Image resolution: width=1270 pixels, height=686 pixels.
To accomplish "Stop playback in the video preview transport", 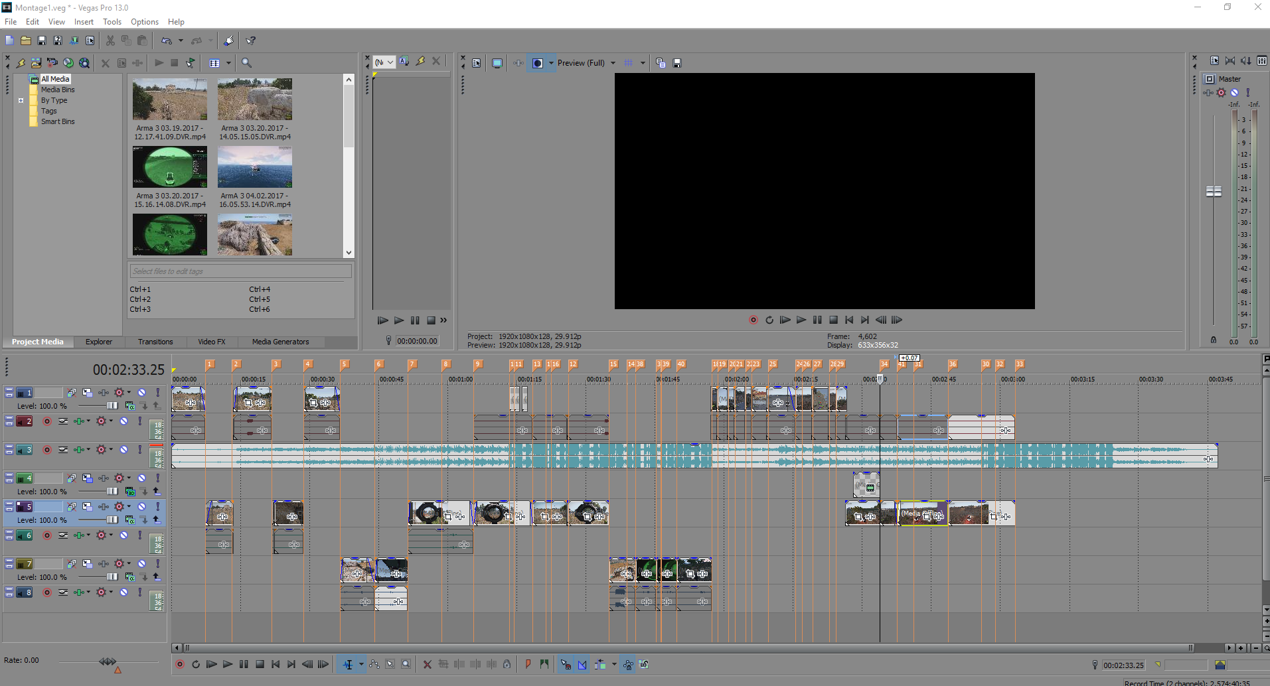I will 833,320.
